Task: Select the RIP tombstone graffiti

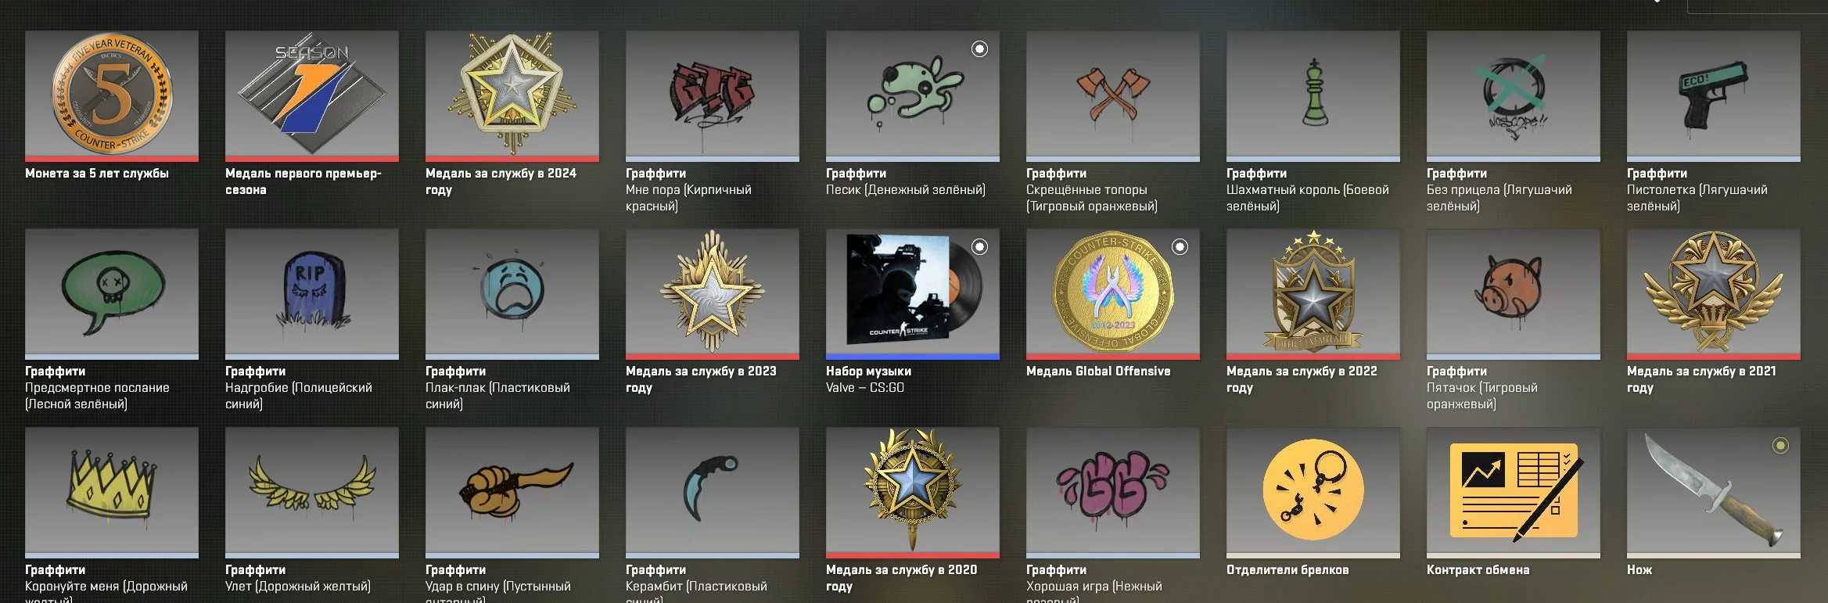Action: [x=312, y=293]
